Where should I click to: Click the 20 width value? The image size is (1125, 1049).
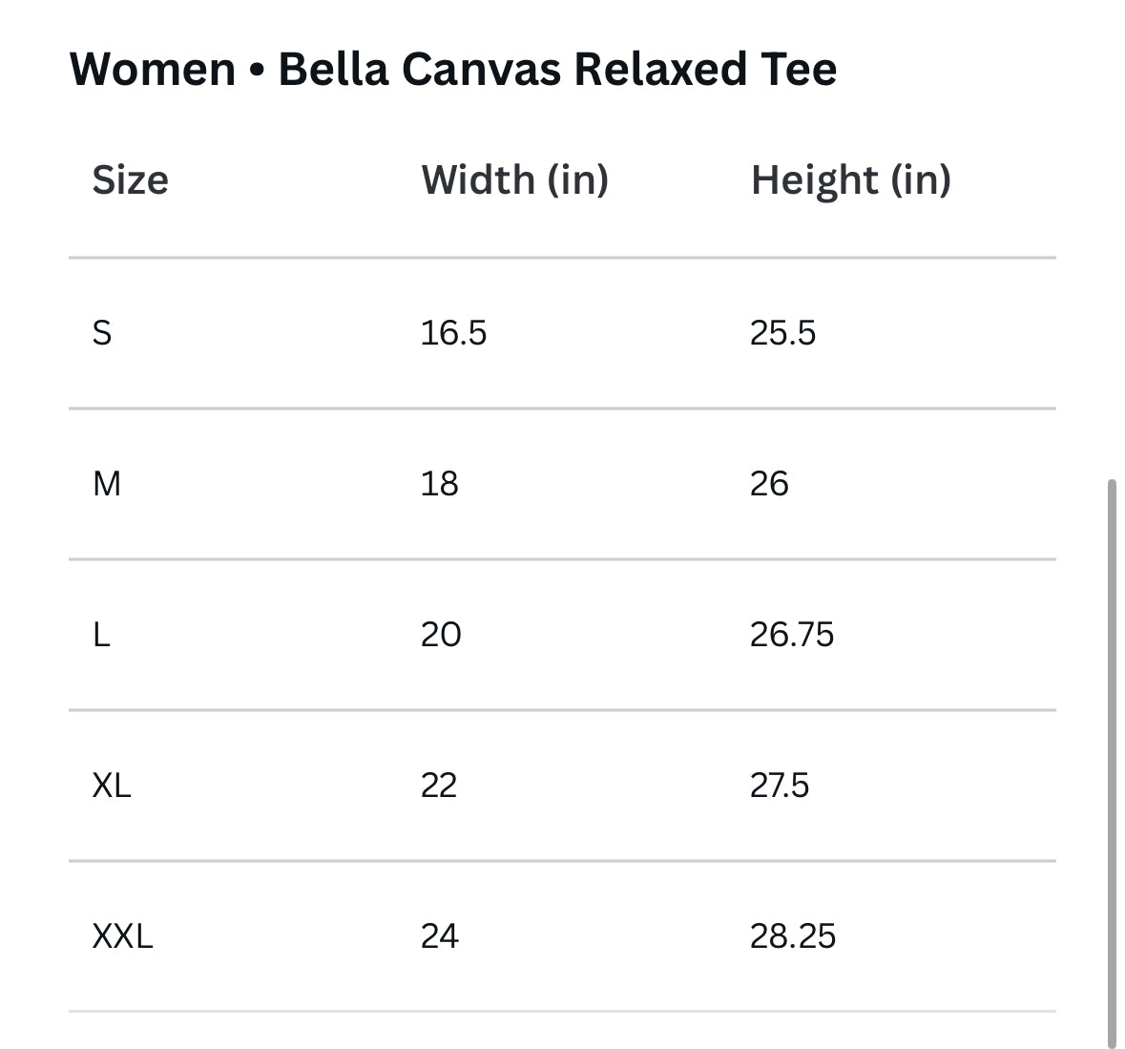pyautogui.click(x=441, y=635)
